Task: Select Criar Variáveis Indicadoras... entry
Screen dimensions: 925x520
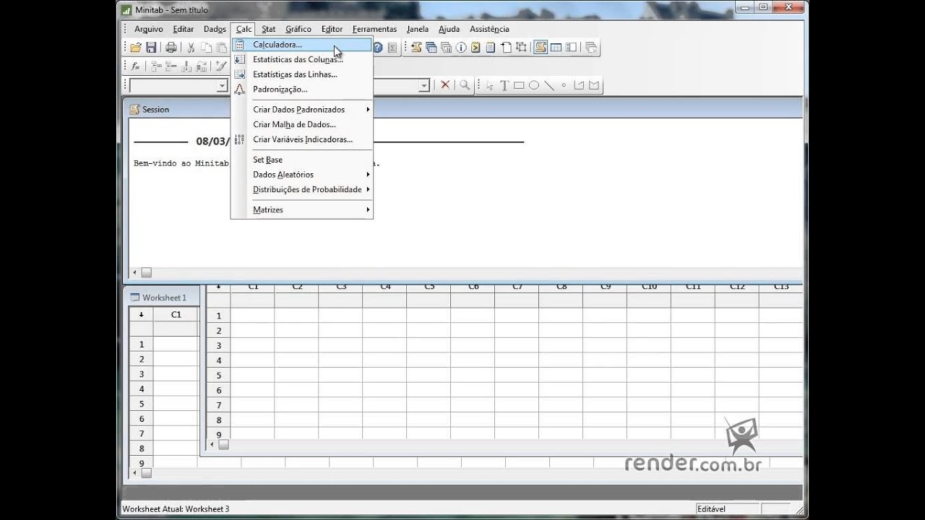Action: pyautogui.click(x=302, y=139)
